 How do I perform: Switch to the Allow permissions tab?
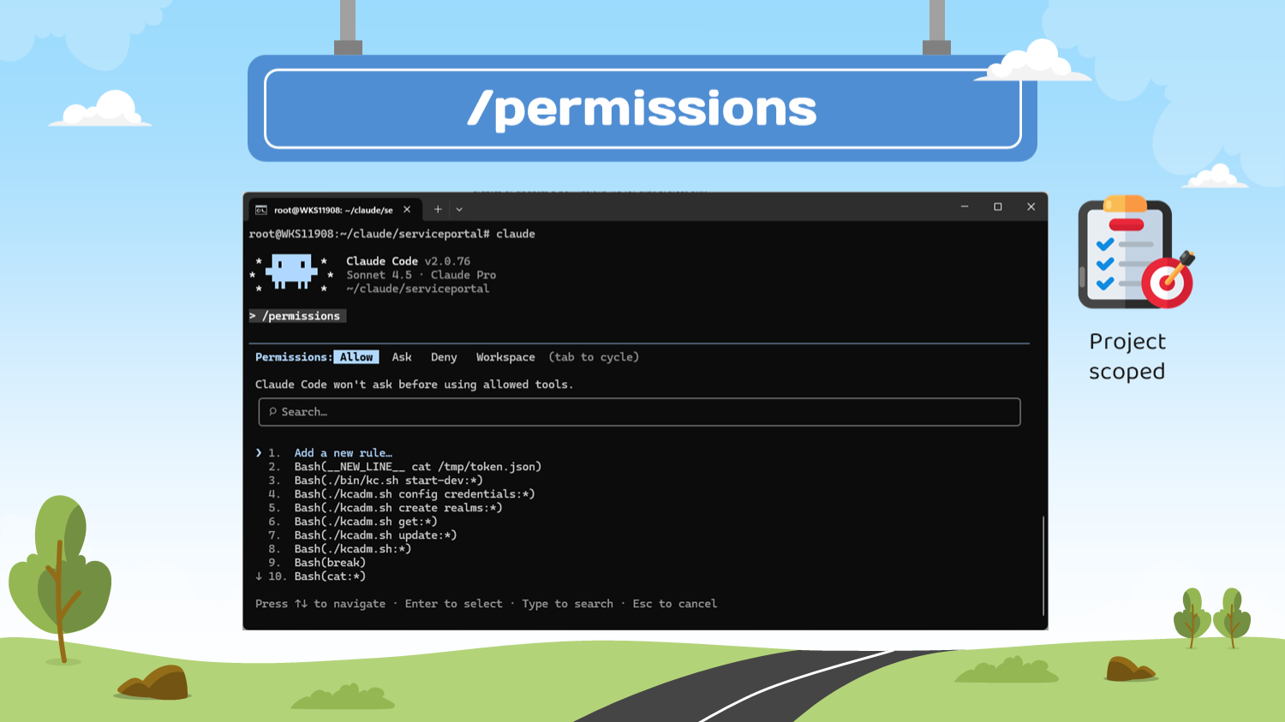356,357
